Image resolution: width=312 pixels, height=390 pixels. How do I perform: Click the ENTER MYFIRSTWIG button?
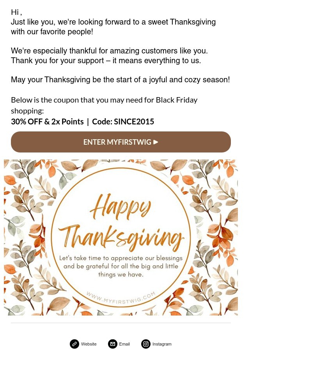pyautogui.click(x=121, y=142)
